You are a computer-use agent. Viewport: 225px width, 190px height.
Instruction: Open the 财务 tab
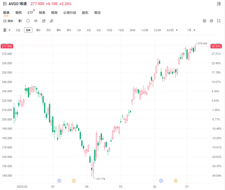[42, 13]
